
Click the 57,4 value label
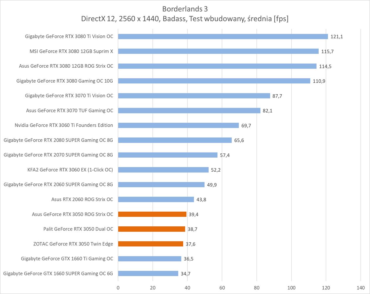click(x=225, y=155)
